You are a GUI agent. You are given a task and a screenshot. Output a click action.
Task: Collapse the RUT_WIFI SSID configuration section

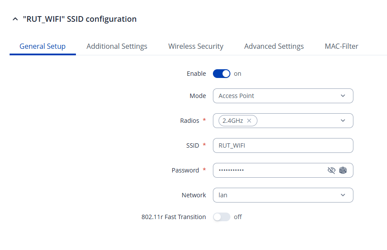coord(15,19)
